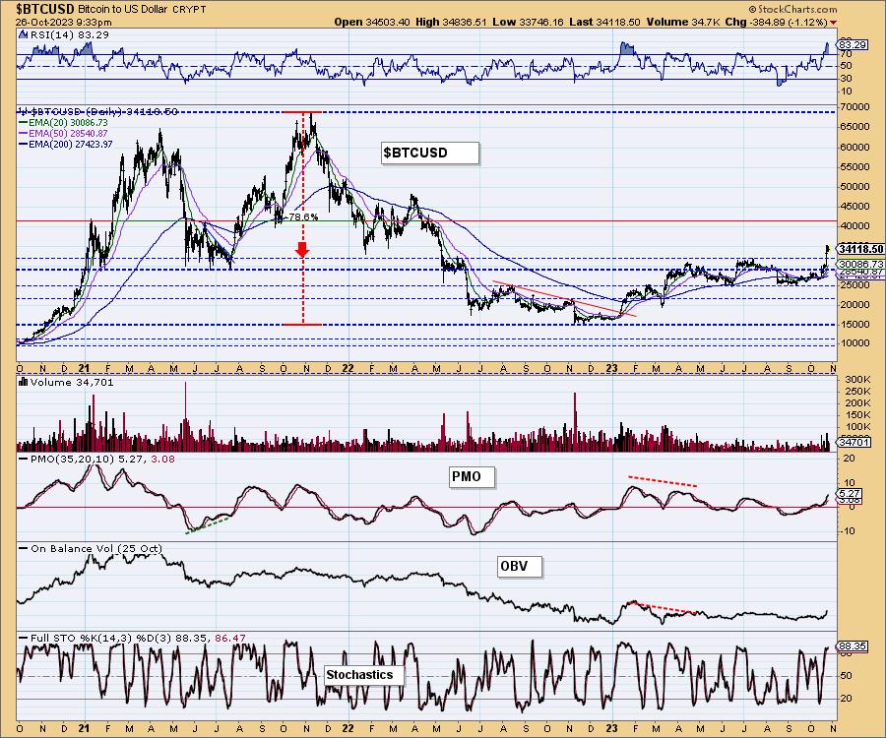This screenshot has width=886, height=738.
Task: Click the boxed Stochastics annotation label
Action: [365, 675]
